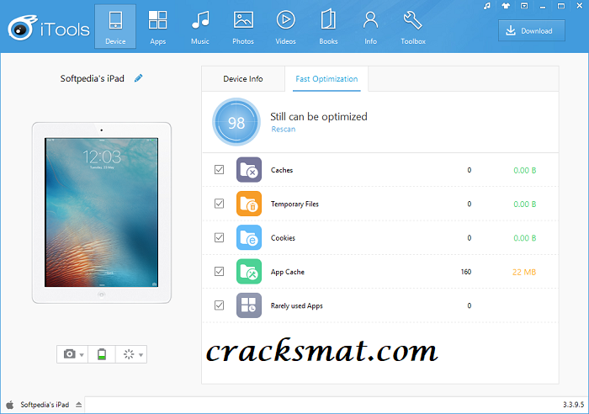Open the Music section
589x414 pixels.
(200, 27)
